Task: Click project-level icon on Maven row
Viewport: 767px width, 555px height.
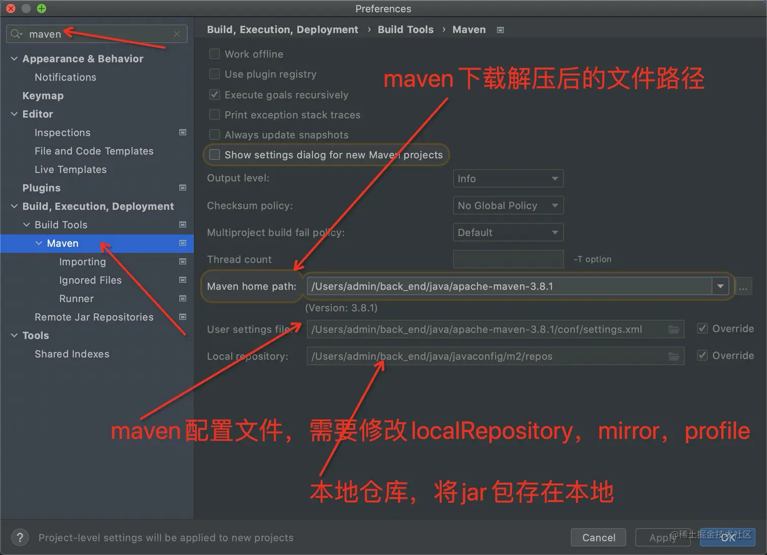Action: (x=183, y=243)
